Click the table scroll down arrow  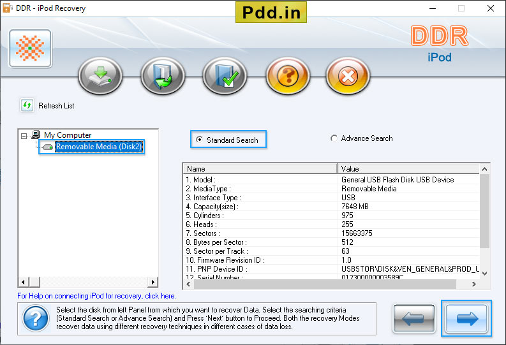click(484, 274)
